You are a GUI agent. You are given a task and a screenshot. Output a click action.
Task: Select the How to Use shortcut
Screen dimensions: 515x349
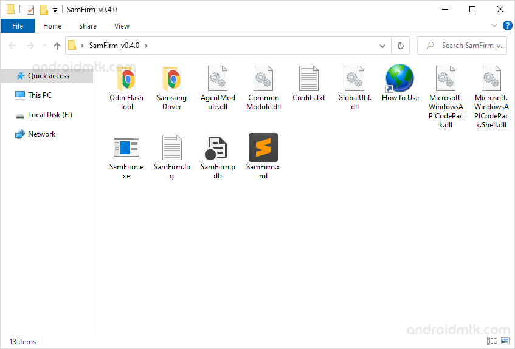click(x=399, y=78)
